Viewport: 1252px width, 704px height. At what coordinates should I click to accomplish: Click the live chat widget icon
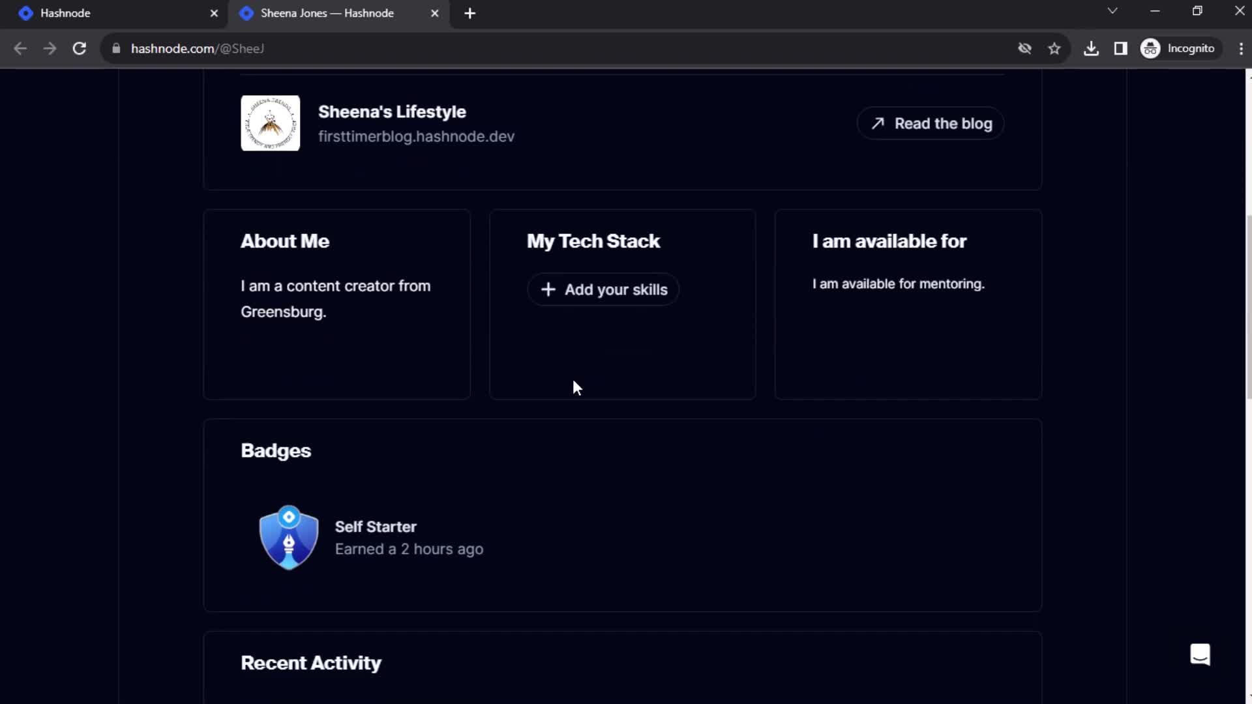1200,655
